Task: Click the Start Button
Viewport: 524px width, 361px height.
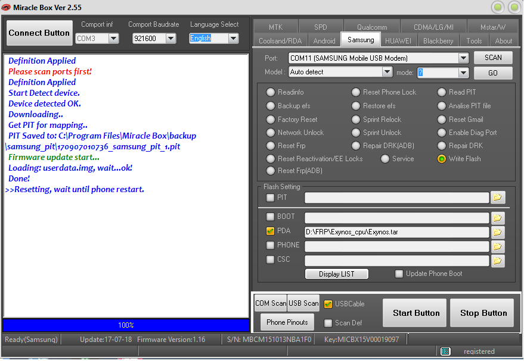Action: coord(414,313)
